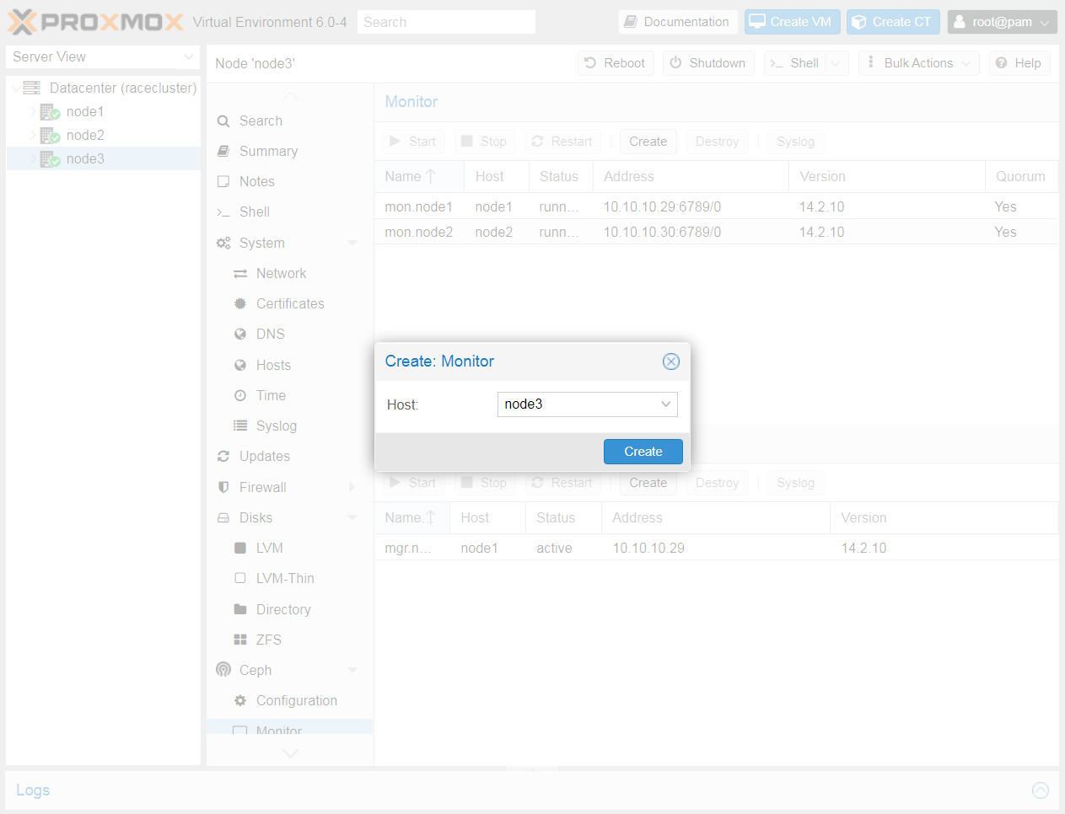This screenshot has width=1065, height=814.
Task: Click the ZFS grid icon
Action: (x=240, y=640)
